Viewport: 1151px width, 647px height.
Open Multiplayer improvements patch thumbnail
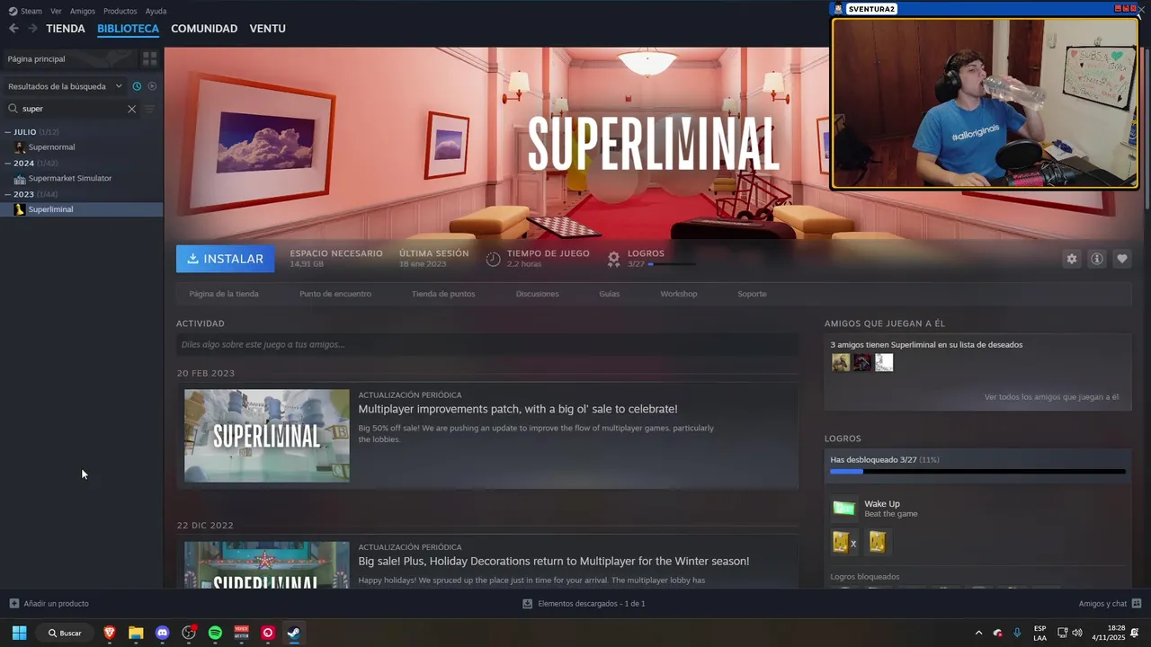click(267, 436)
